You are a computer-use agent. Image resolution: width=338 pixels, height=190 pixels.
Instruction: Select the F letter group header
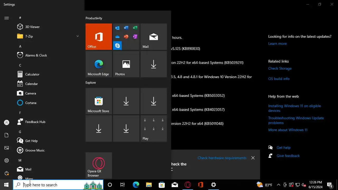tap(20, 113)
